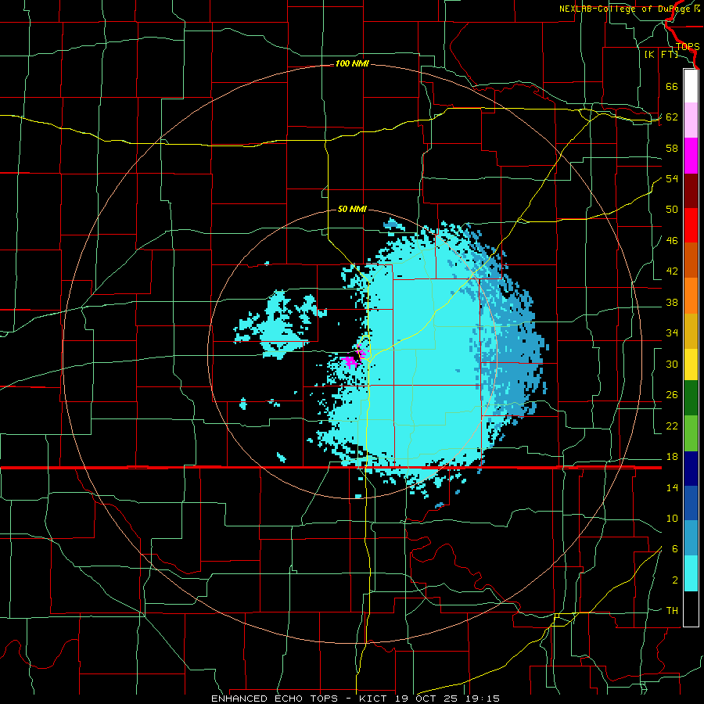Image resolution: width=704 pixels, height=704 pixels.
Task: Click the '42' legend value
Action: (x=672, y=271)
